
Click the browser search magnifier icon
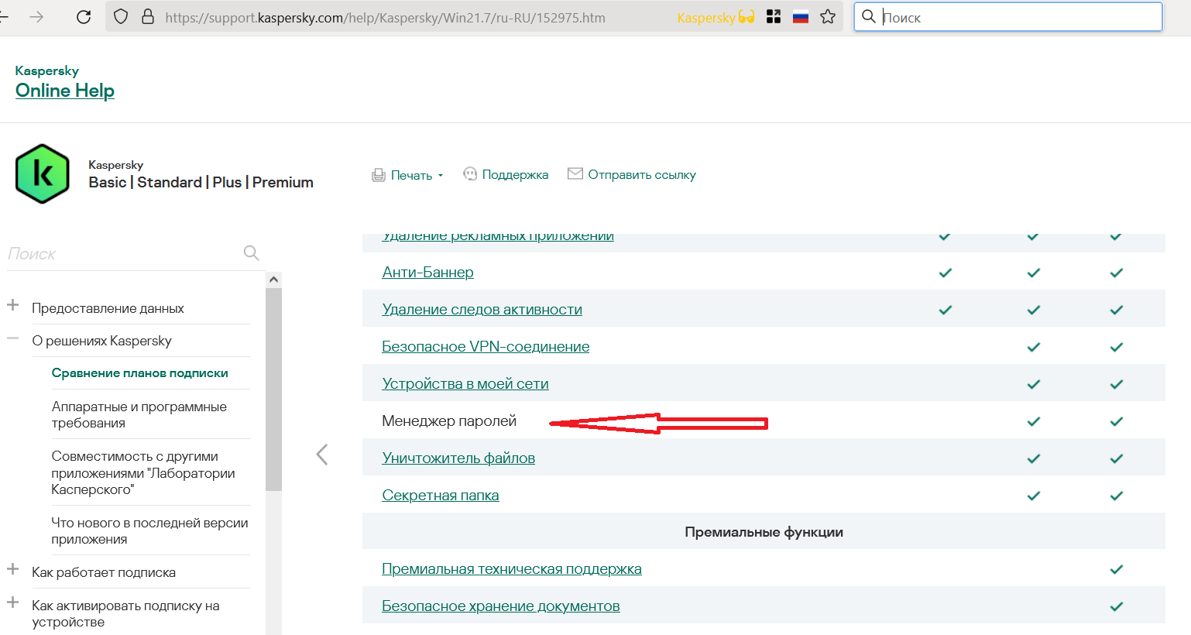click(869, 17)
